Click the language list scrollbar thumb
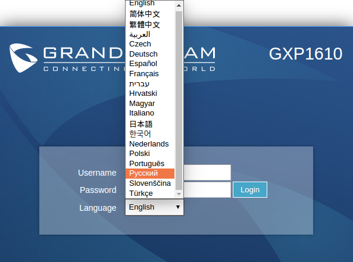 tap(179, 101)
